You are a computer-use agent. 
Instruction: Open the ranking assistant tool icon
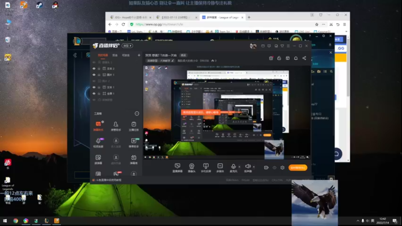click(x=134, y=141)
